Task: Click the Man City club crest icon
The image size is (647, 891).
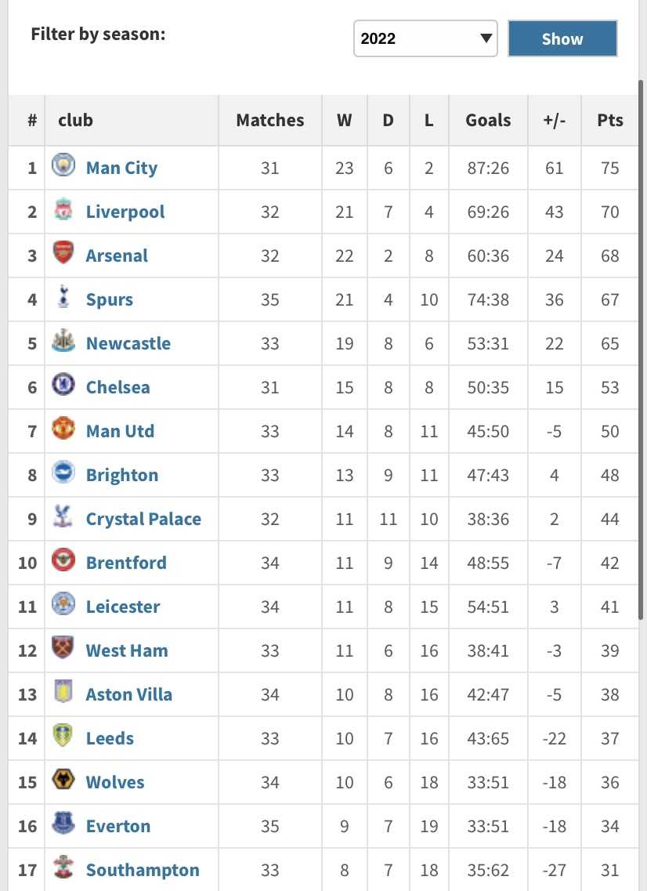Action: click(x=63, y=165)
